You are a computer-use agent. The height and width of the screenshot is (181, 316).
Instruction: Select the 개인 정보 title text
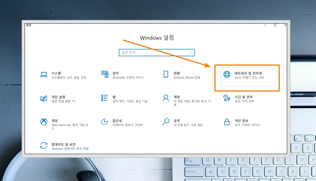click(x=242, y=121)
